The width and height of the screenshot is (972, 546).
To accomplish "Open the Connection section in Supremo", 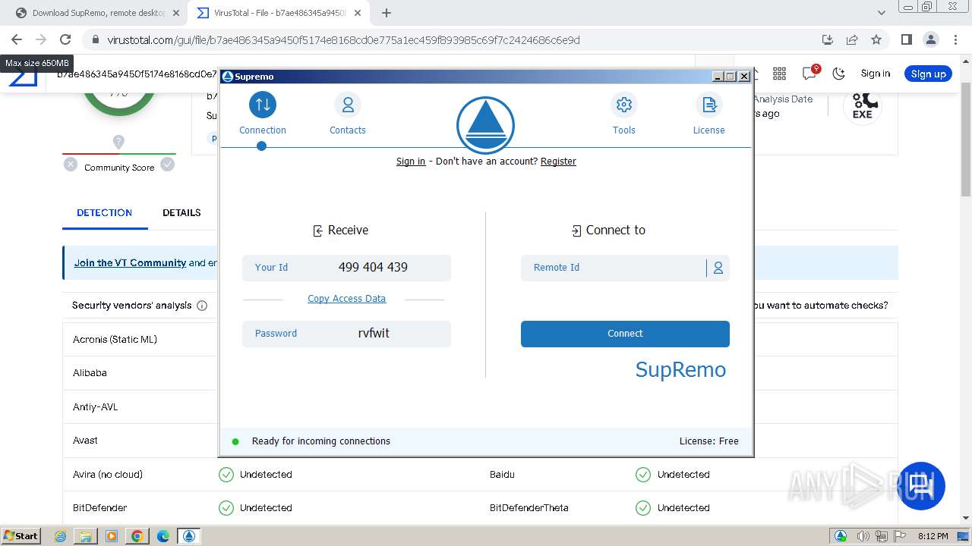I will (x=263, y=114).
